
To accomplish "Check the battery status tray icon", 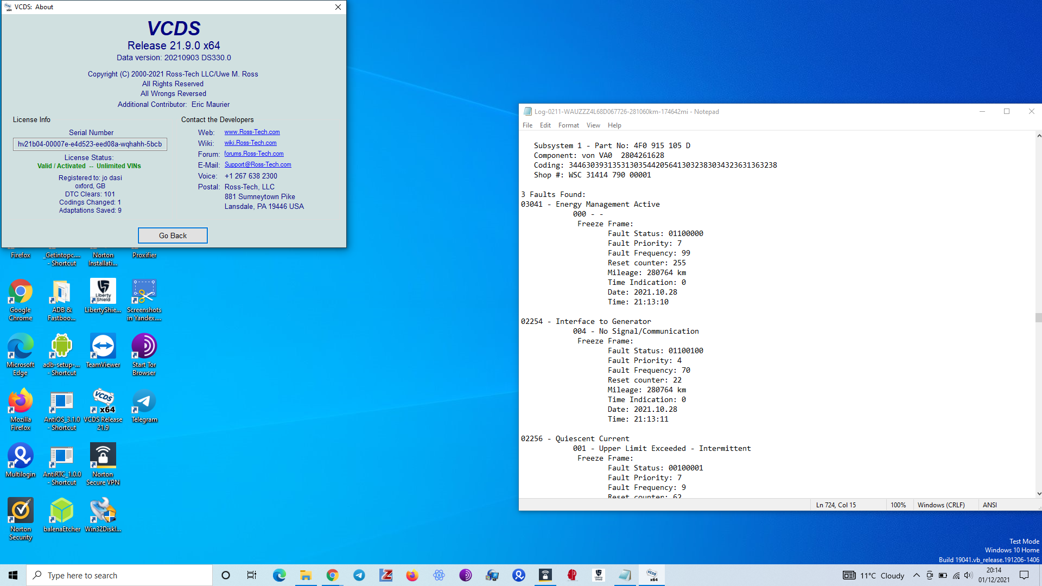I will [943, 575].
